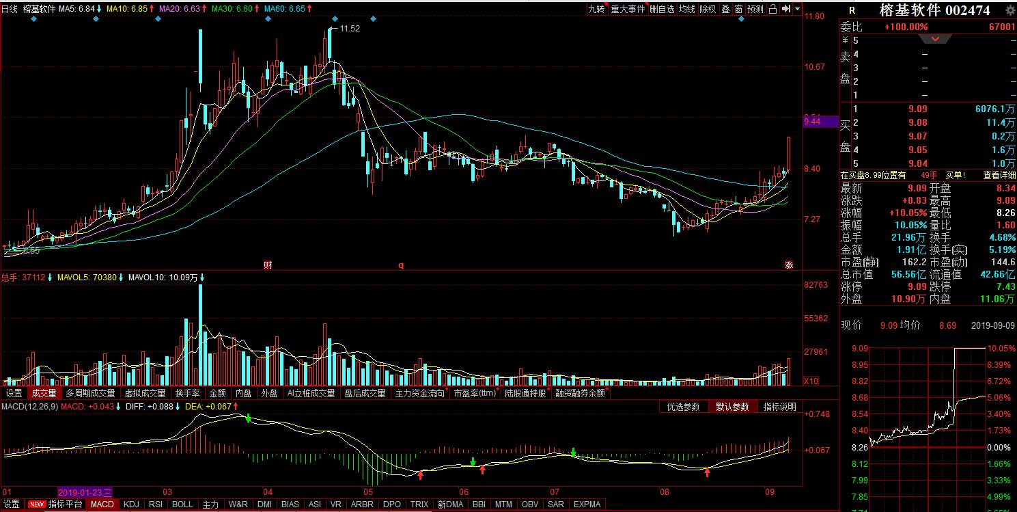Toggle 除权 ex-rights adjustment

point(708,9)
